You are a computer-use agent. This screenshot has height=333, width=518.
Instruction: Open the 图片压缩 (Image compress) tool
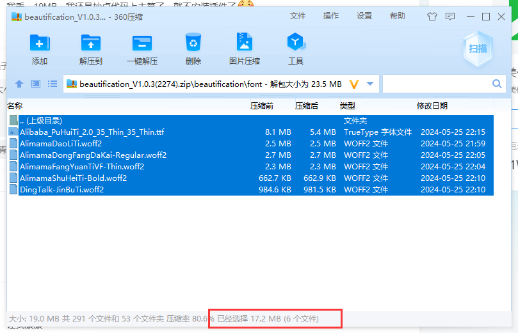pyautogui.click(x=245, y=42)
